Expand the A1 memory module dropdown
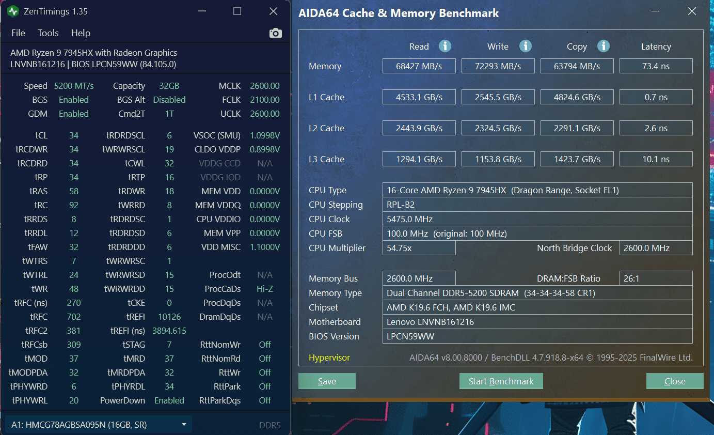Viewport: 714px width, 435px height. coord(98,425)
